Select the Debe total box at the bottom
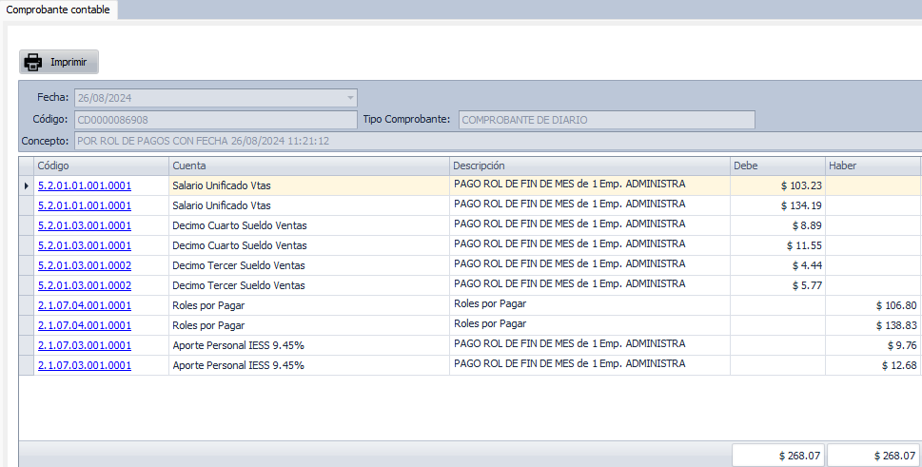The image size is (922, 467). [x=777, y=456]
